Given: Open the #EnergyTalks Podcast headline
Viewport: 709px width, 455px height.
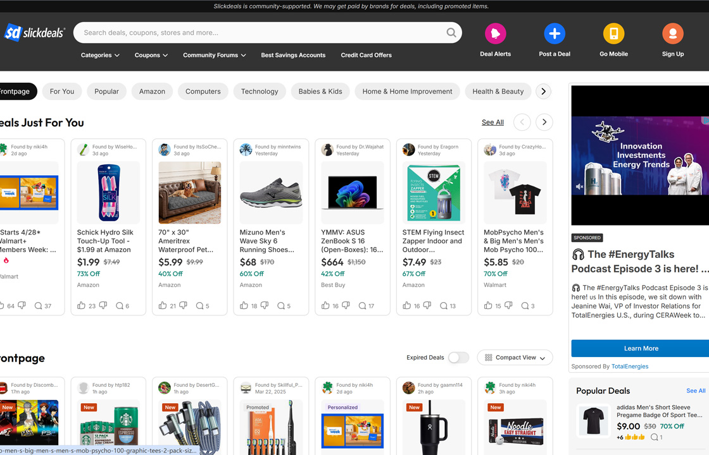Looking at the screenshot, I should click(x=640, y=262).
